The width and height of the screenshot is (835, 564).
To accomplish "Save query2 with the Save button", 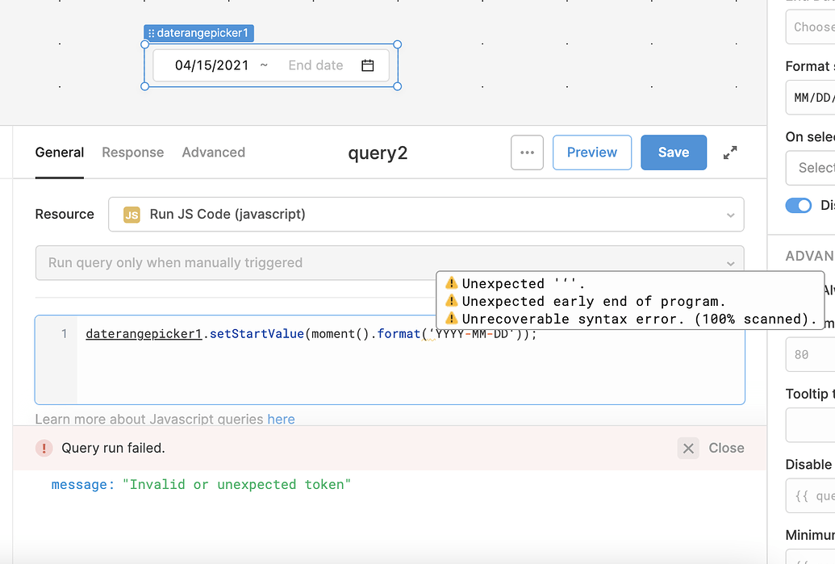I will [x=674, y=152].
